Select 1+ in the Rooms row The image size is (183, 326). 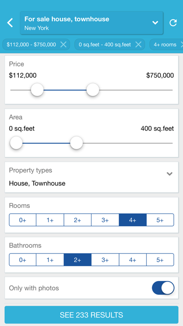pos(50,220)
